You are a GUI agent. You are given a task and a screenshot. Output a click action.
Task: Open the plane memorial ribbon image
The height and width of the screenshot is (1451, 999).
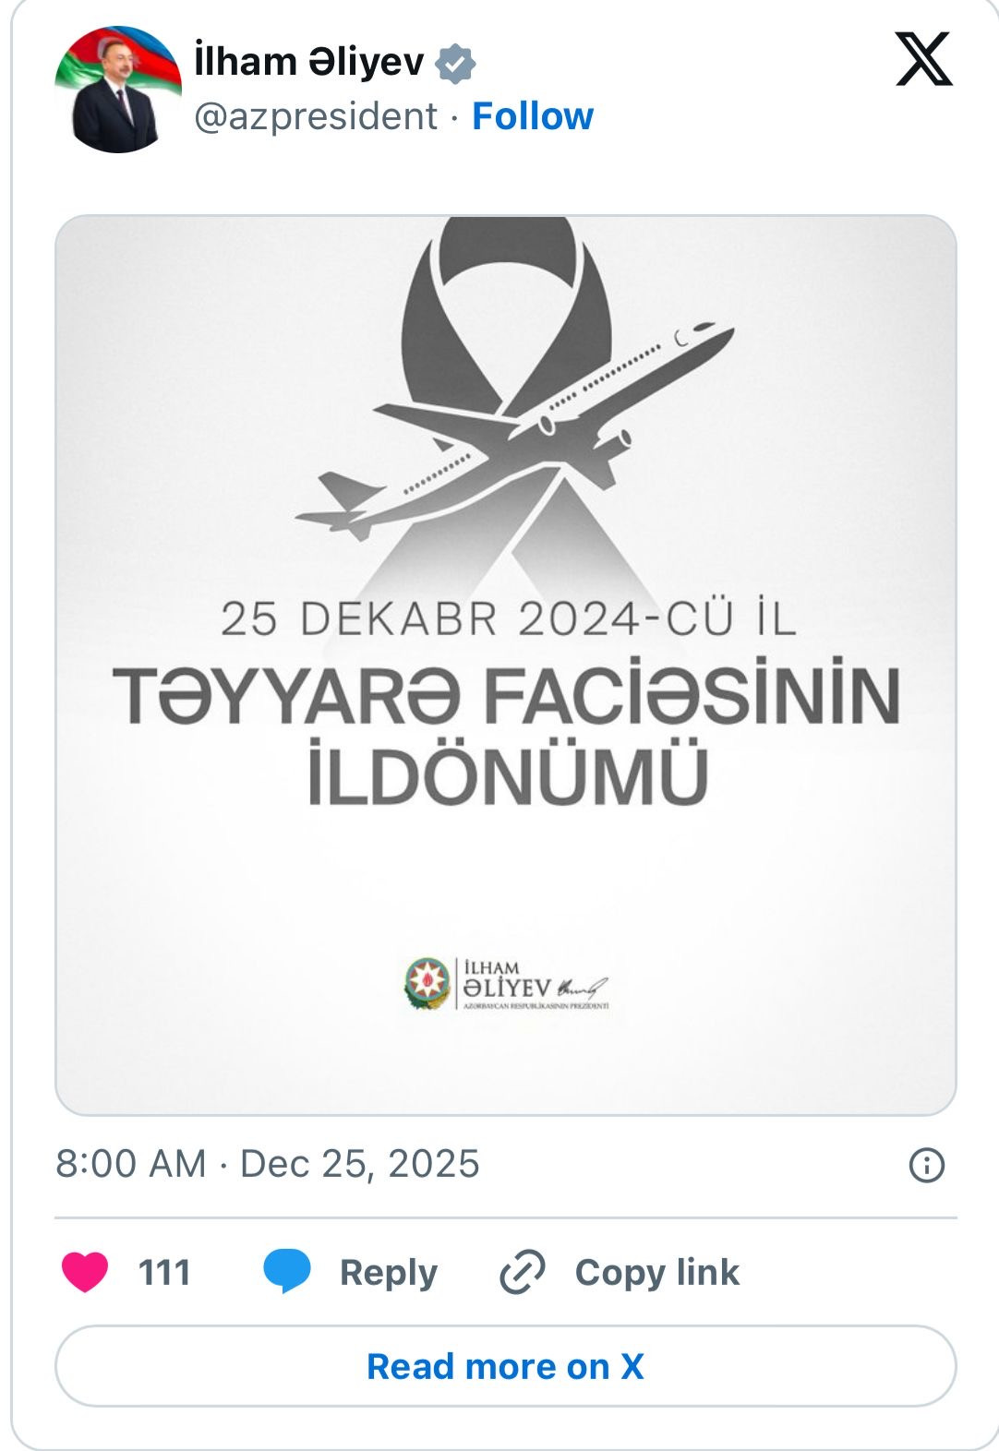pyautogui.click(x=506, y=666)
